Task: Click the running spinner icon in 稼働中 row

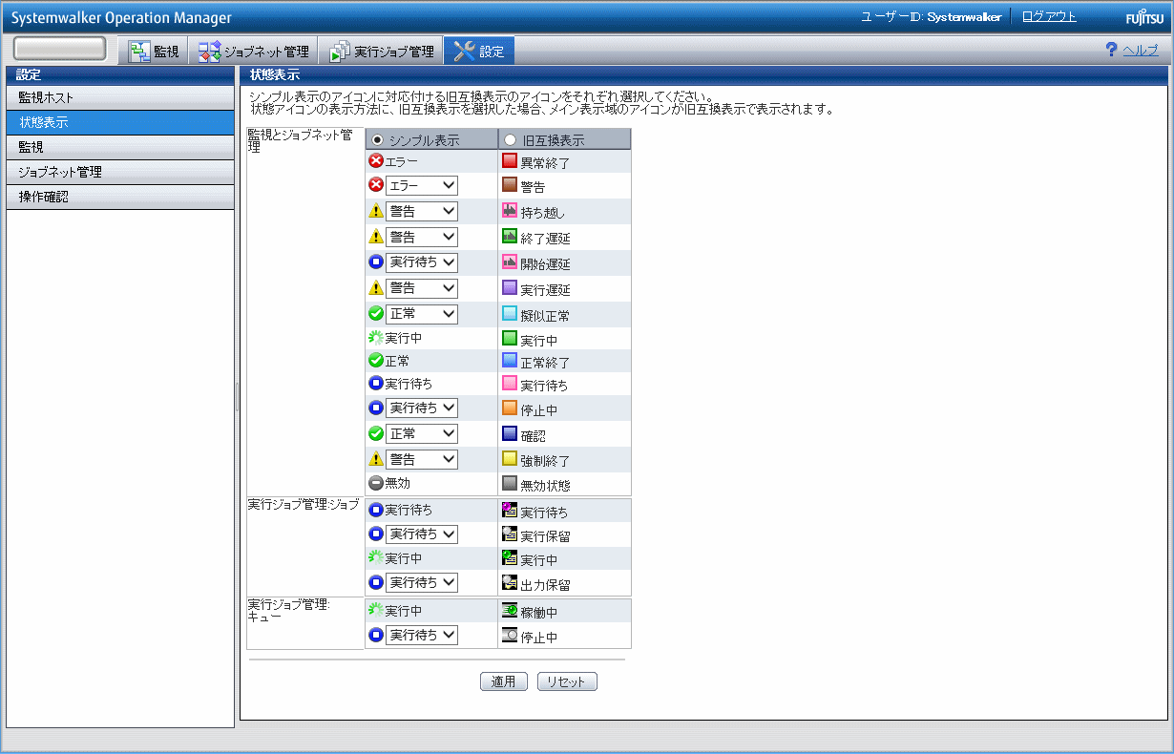Action: point(376,610)
